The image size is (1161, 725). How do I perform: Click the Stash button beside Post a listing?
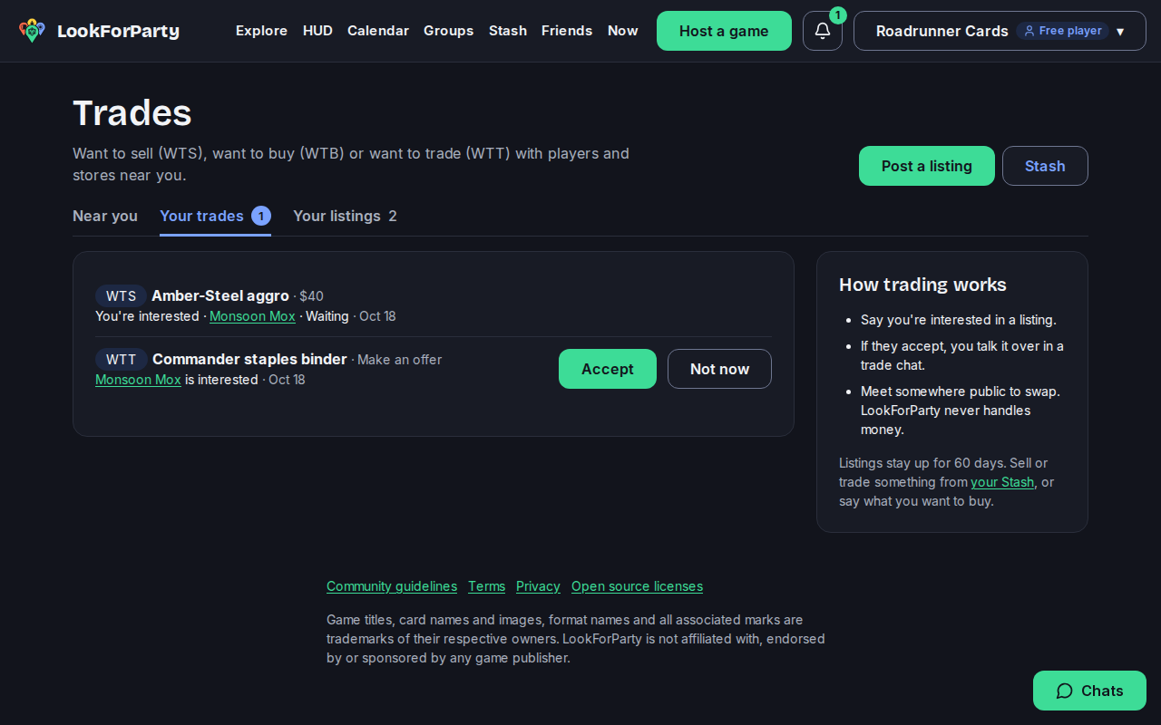tap(1045, 166)
